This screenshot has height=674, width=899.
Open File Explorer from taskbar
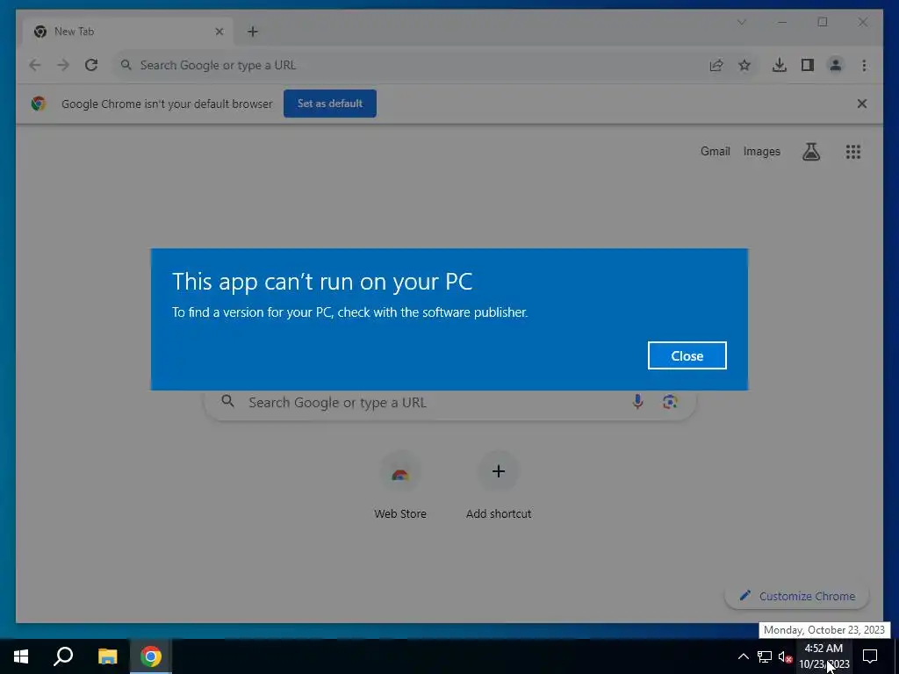107,656
